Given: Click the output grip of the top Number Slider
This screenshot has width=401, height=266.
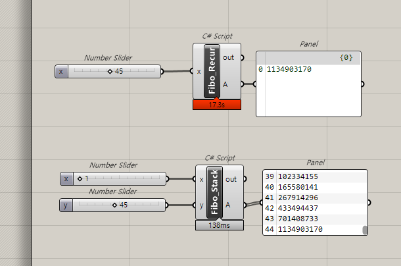Looking at the screenshot, I should click(162, 72).
